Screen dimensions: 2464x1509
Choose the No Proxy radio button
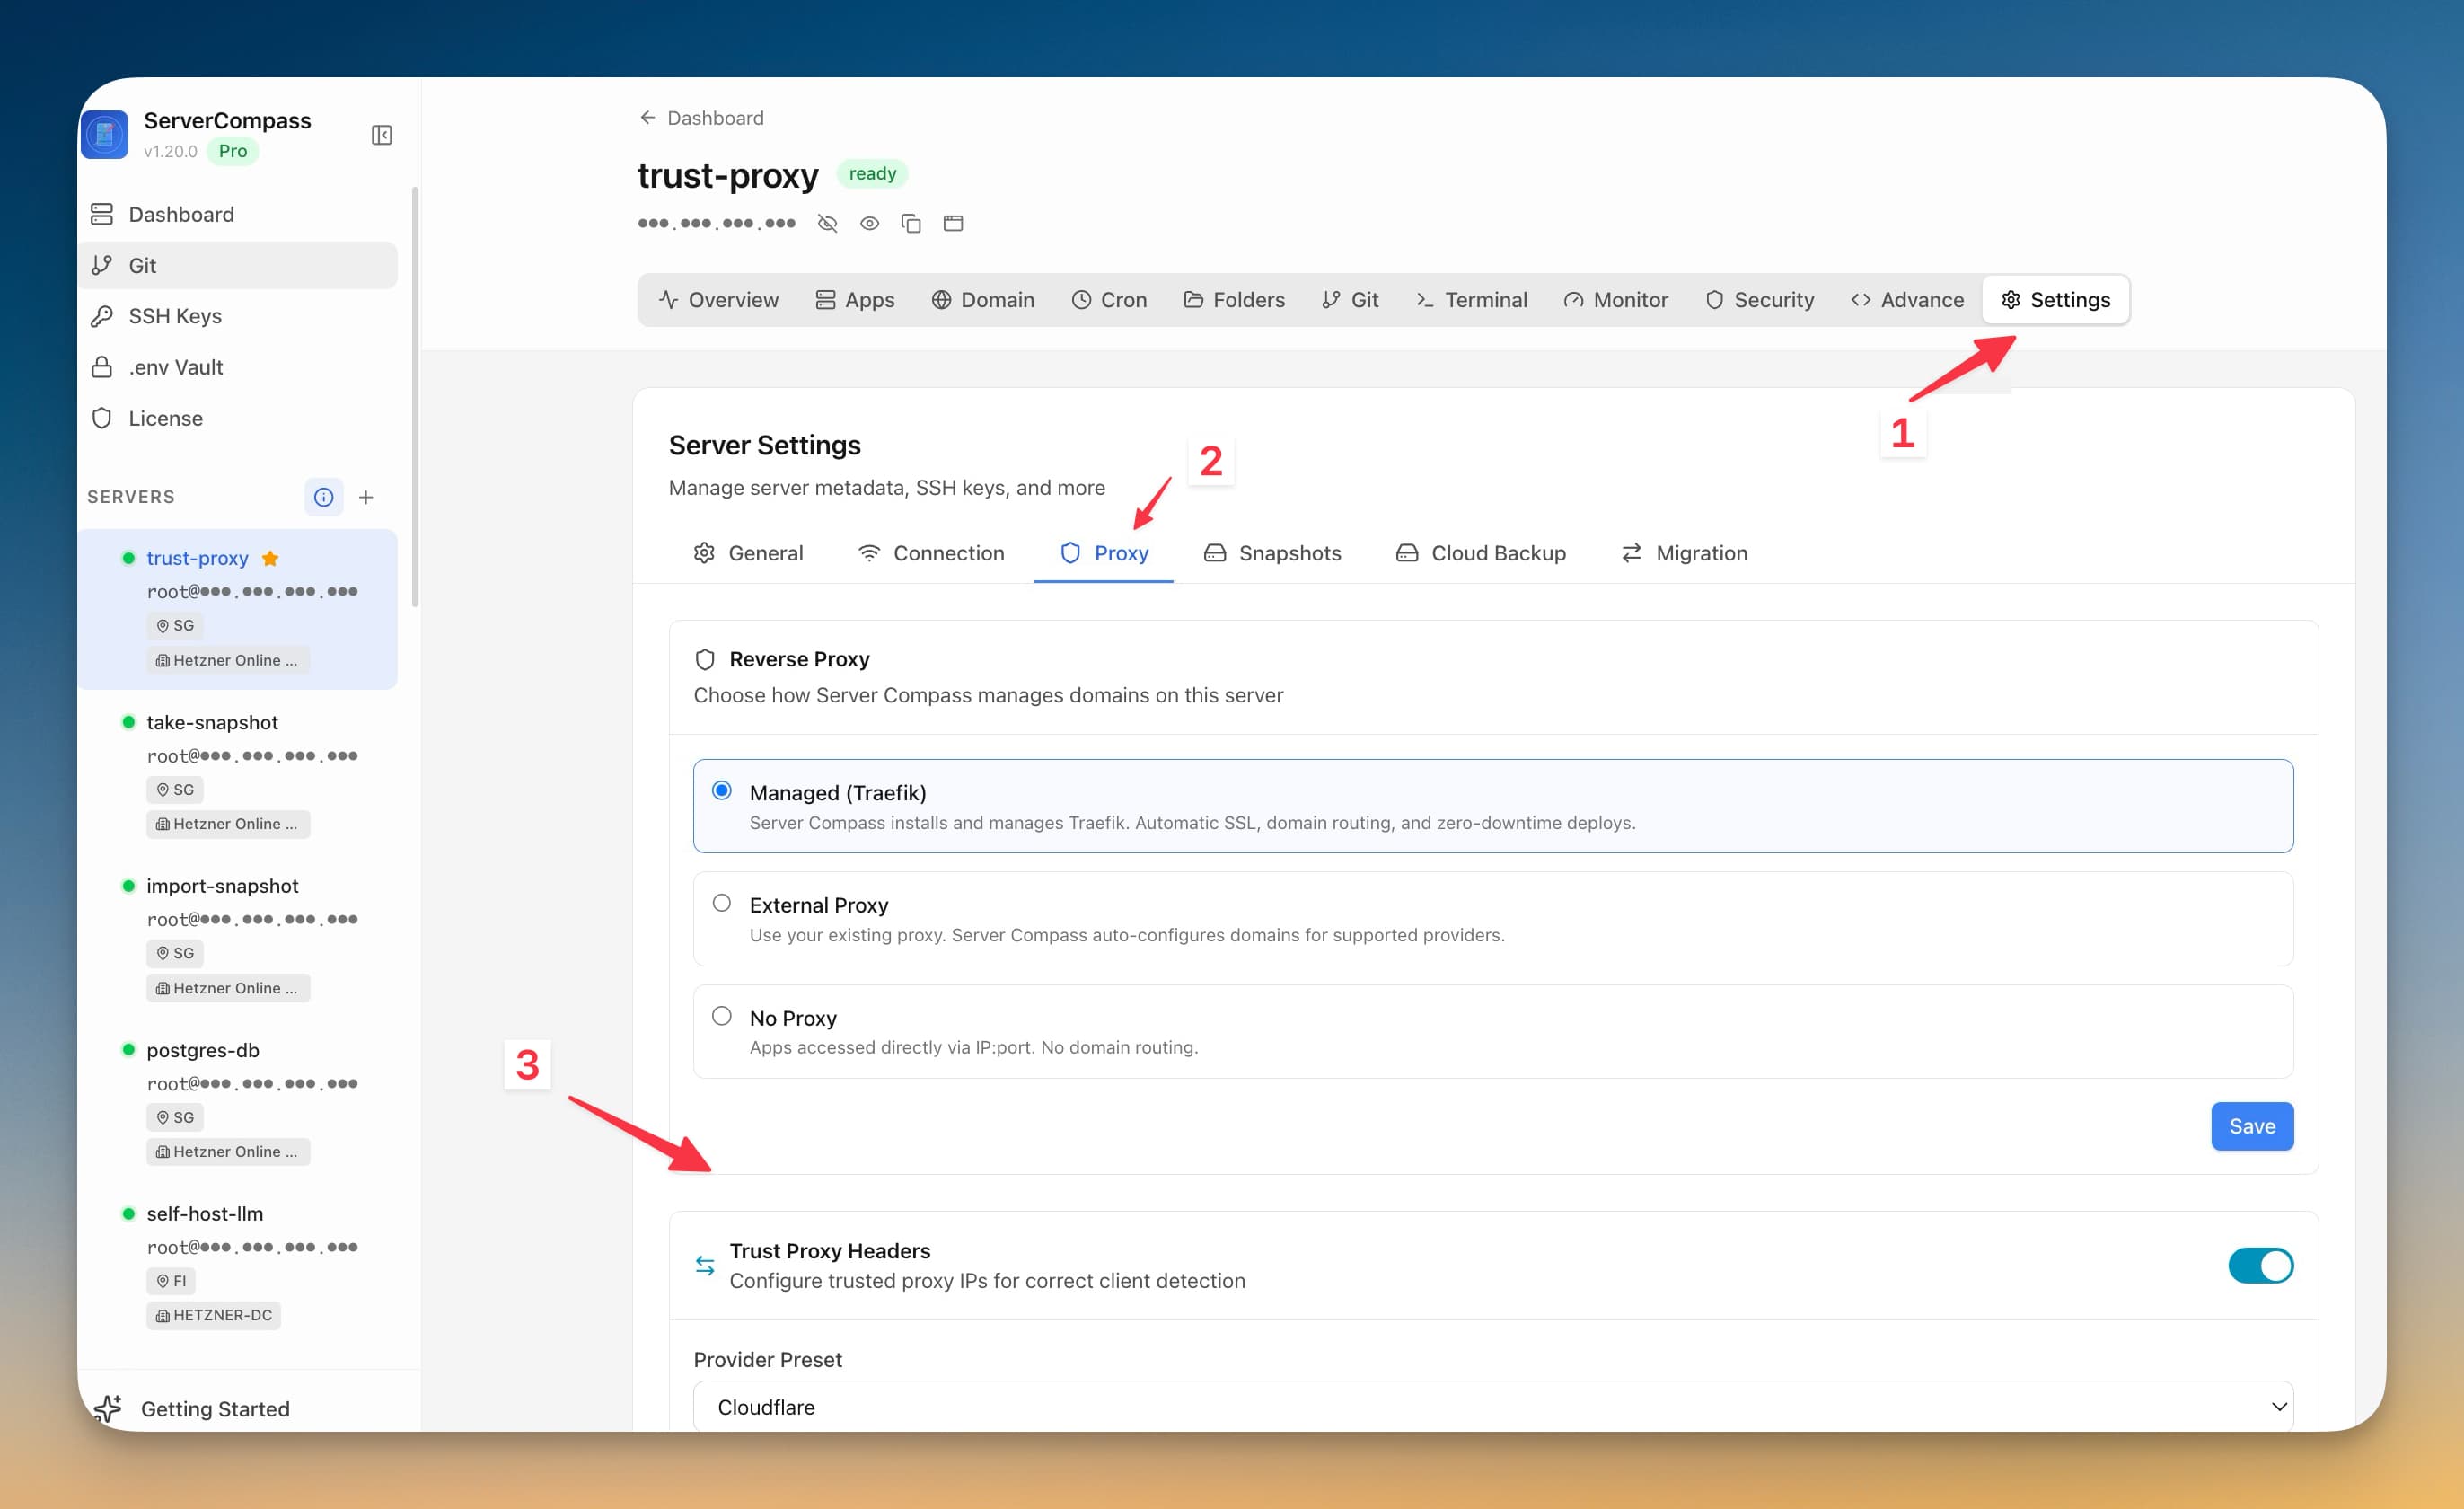click(x=722, y=1015)
